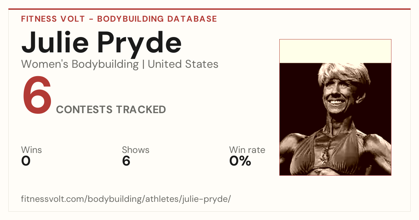Click the red line atop the card
The height and width of the screenshot is (220, 419).
(209, 9)
